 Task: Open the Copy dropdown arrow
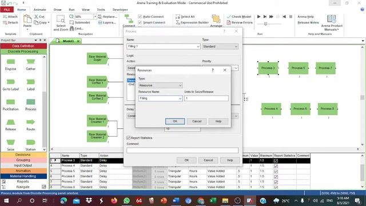click(49, 23)
